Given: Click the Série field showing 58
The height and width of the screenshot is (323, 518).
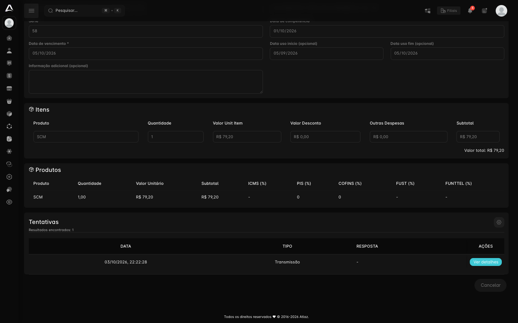Looking at the screenshot, I should click(x=146, y=31).
